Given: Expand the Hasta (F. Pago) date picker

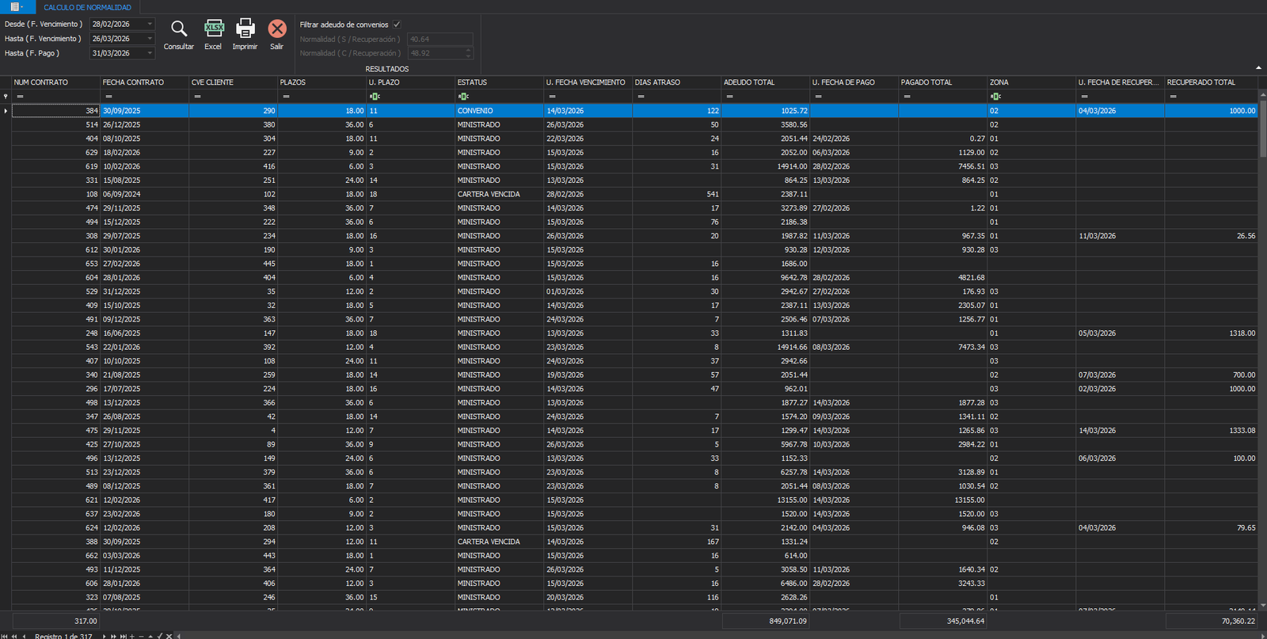Looking at the screenshot, I should [150, 53].
